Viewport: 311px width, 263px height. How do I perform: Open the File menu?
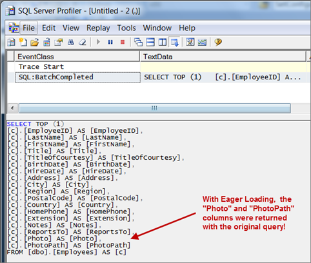coord(28,28)
